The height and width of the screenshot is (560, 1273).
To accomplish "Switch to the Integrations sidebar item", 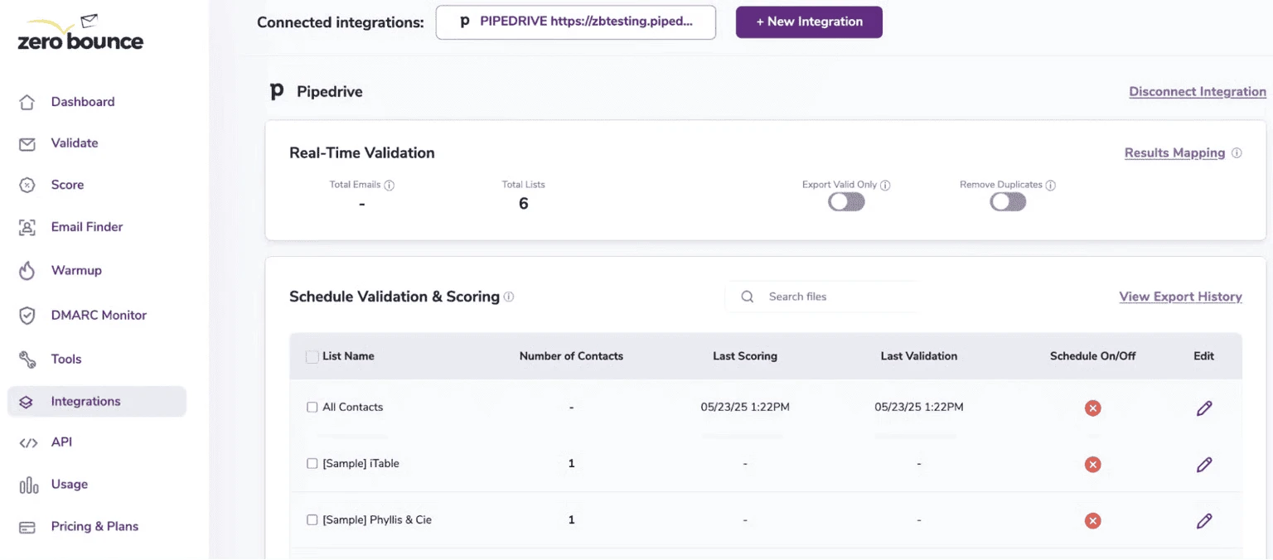I will point(86,401).
